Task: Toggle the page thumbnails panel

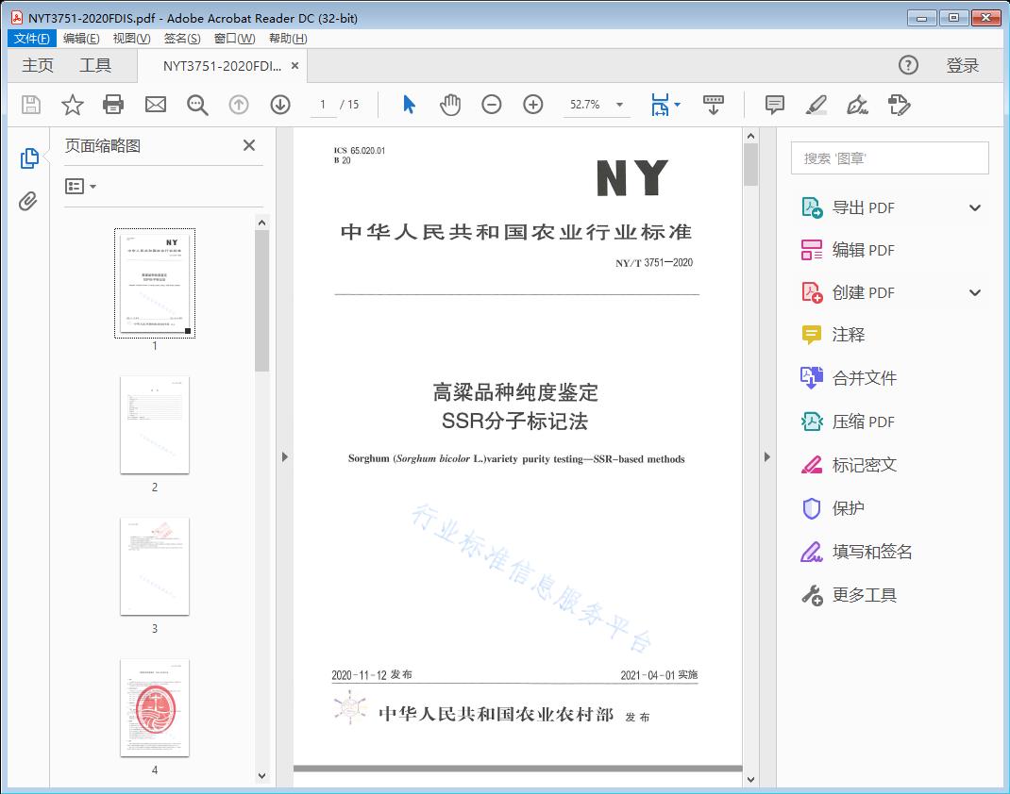Action: (x=29, y=157)
